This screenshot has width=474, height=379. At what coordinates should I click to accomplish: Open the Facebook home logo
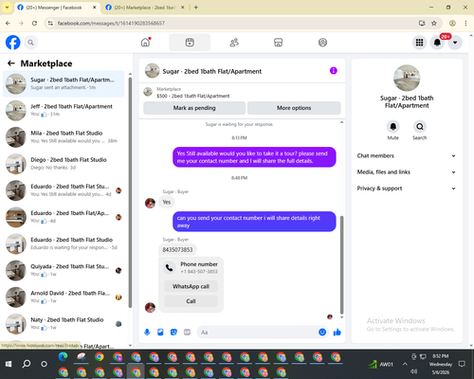pos(13,43)
